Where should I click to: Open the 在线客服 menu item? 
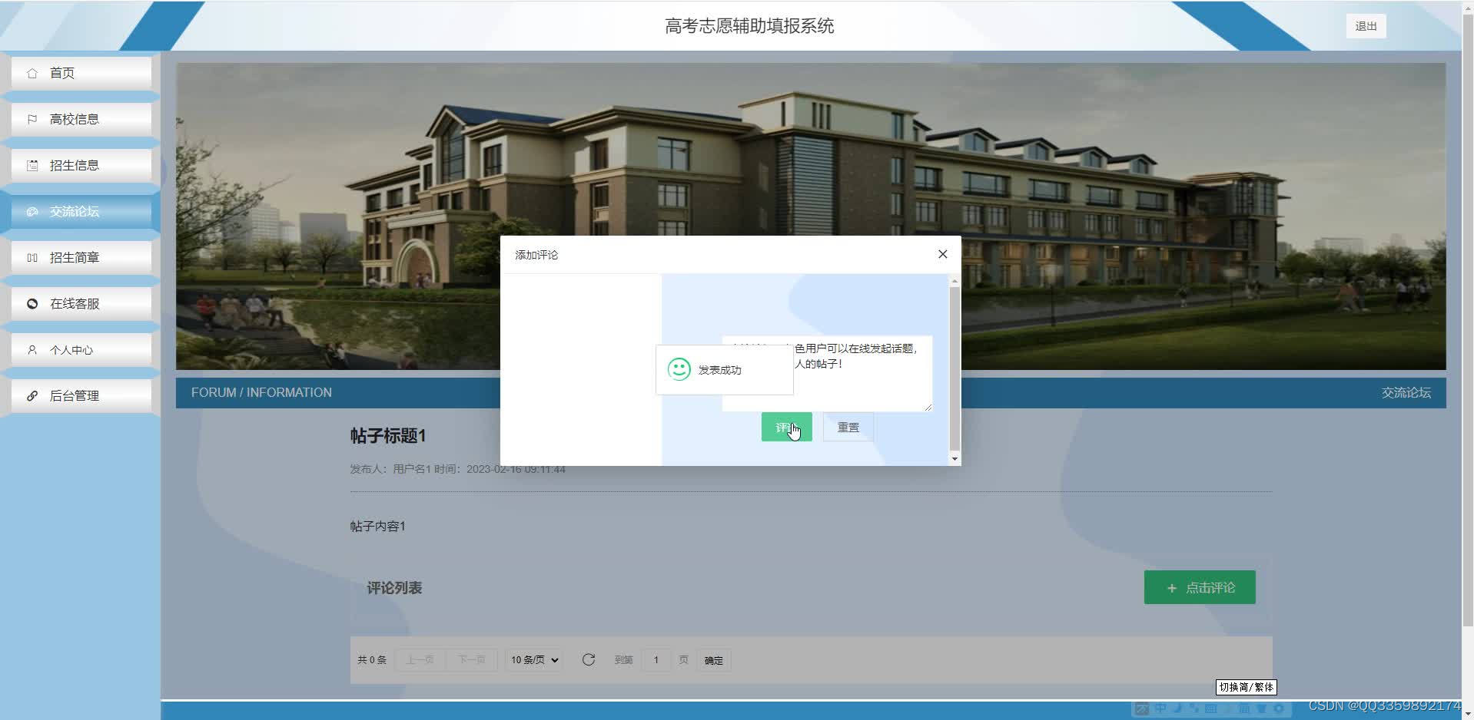(81, 303)
